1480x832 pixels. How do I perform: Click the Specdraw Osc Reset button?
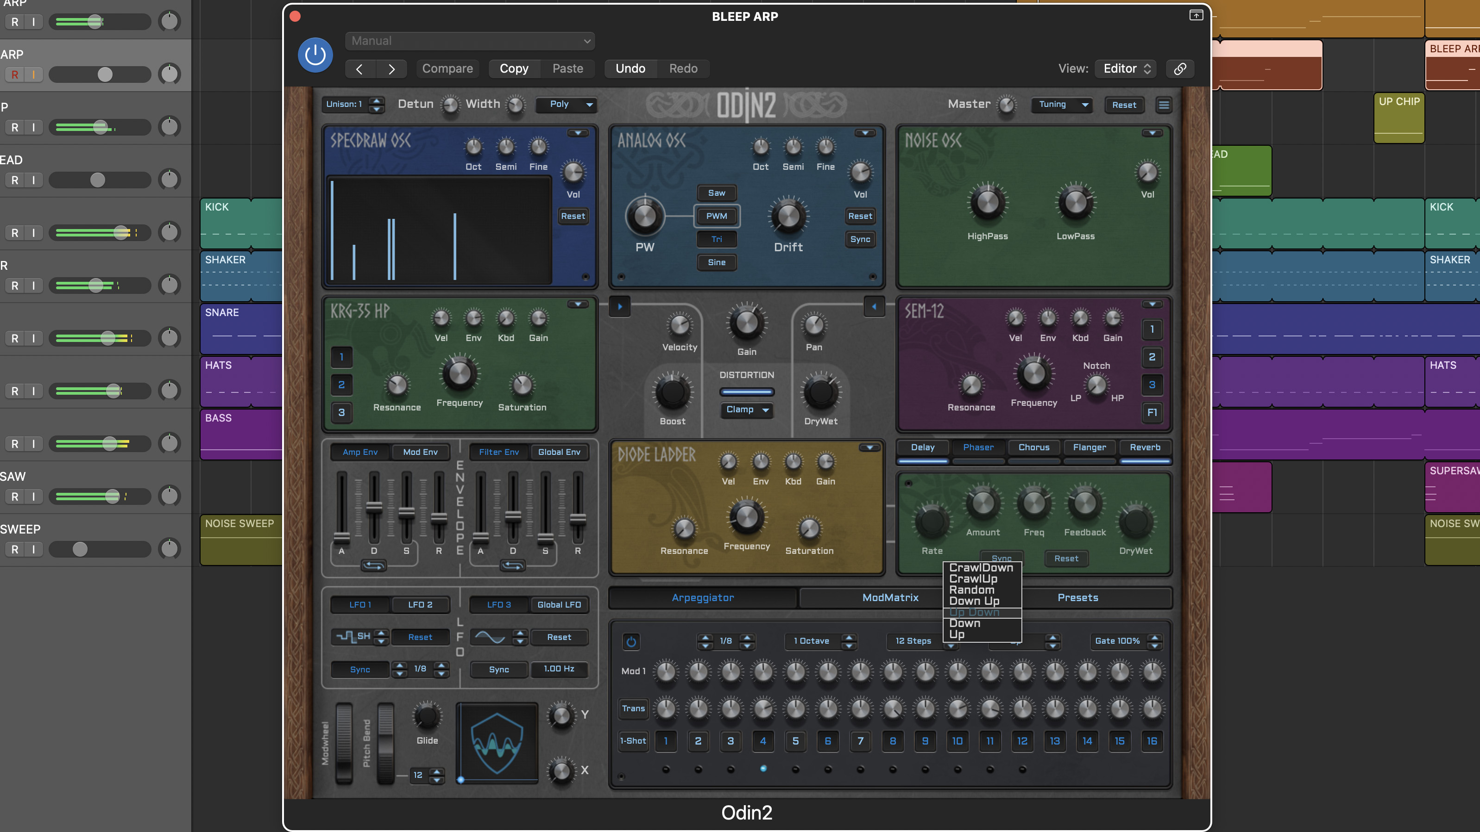pos(573,216)
